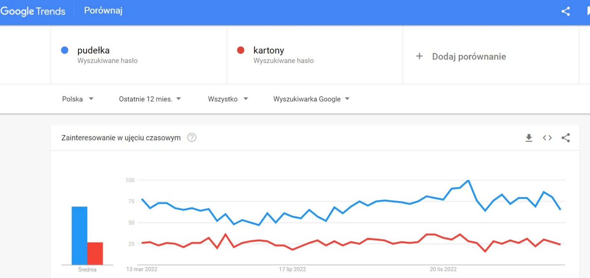Viewport: 590px width, 278px height.
Task: Download the interest over time chart data
Action: tap(529, 138)
